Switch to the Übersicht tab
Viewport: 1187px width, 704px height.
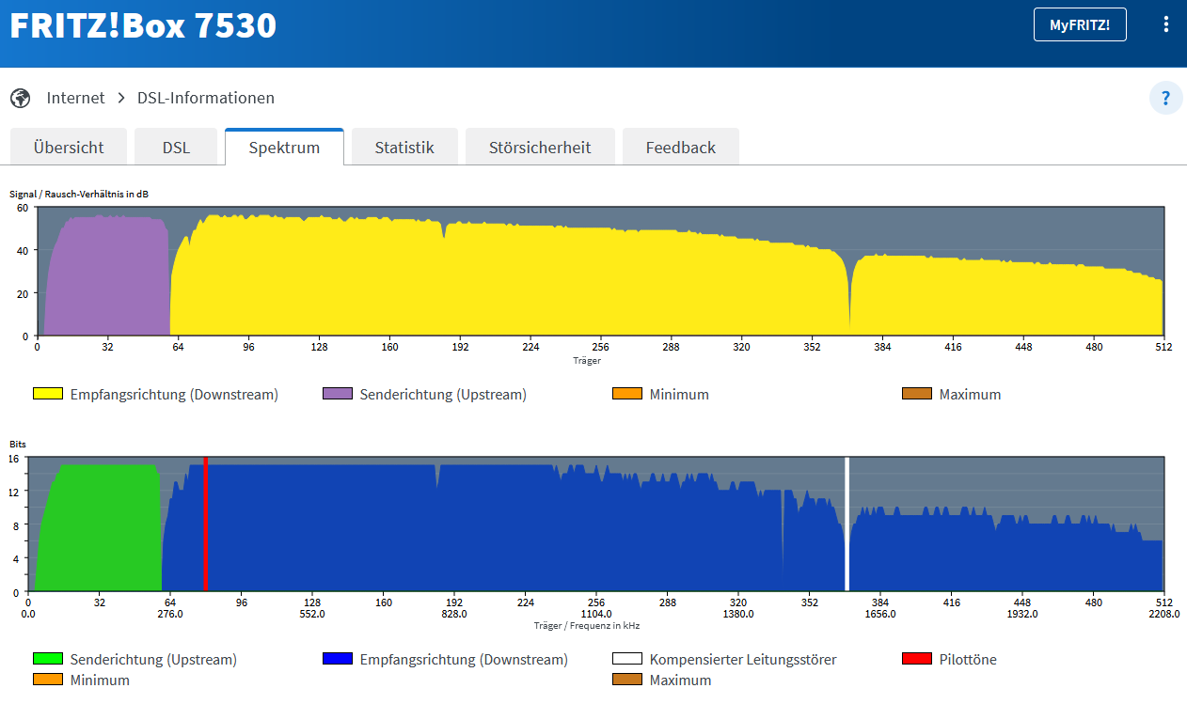[69, 148]
